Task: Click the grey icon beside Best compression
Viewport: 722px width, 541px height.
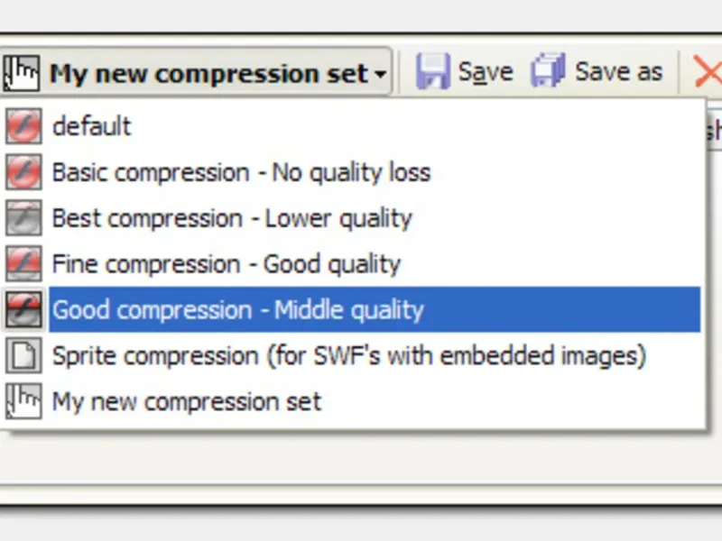Action: [x=23, y=218]
